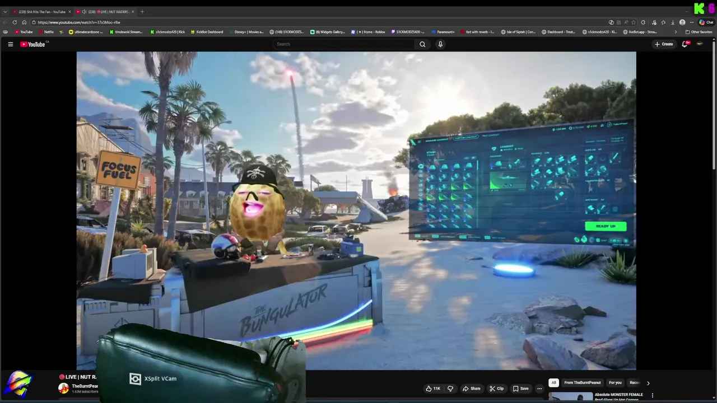The image size is (717, 403).
Task: Save video using the Save button
Action: [520, 388]
